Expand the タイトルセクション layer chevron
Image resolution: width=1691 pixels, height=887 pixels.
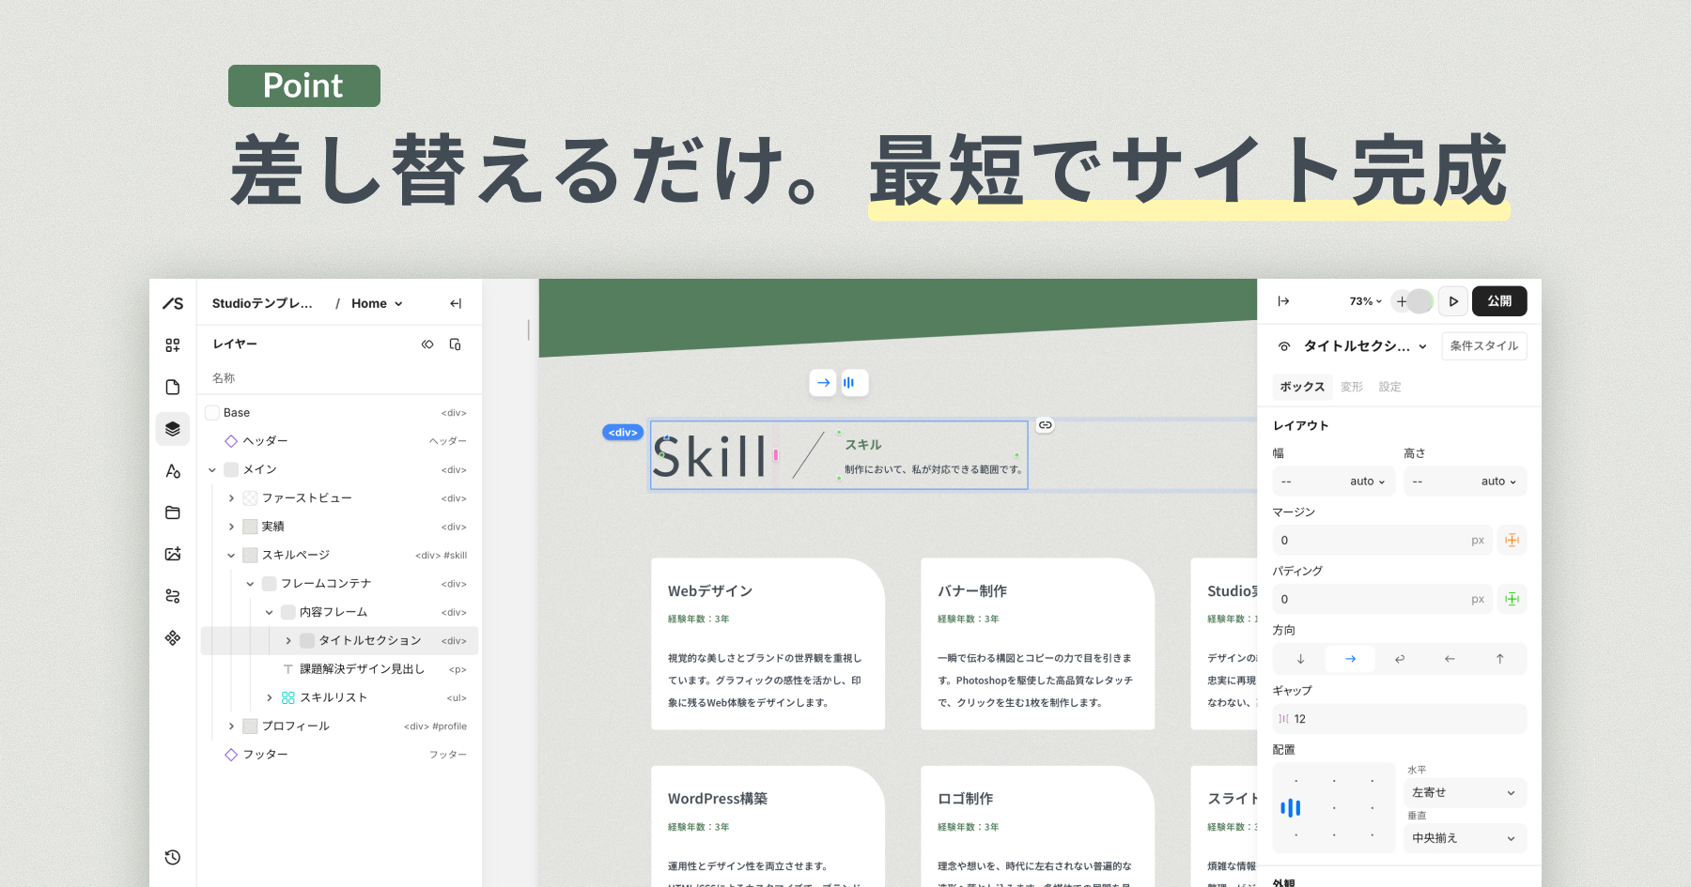pos(288,641)
